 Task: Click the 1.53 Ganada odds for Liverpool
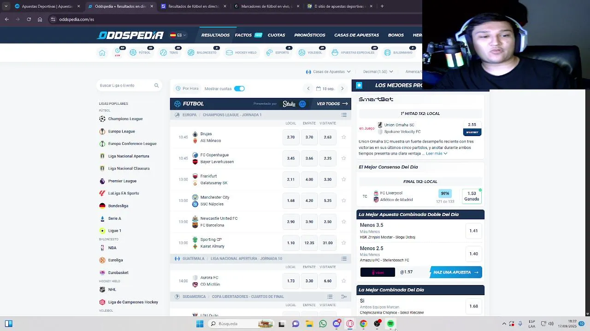(x=472, y=196)
